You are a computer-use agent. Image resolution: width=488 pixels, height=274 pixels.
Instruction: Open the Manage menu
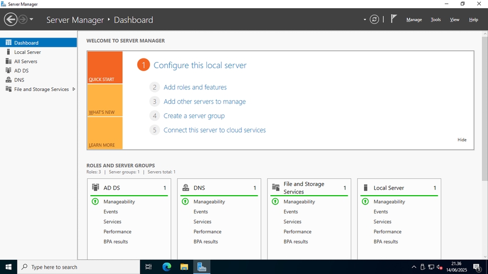pos(414,19)
